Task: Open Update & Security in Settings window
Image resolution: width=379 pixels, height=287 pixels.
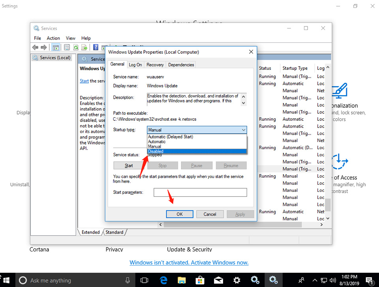Action: pos(189,249)
